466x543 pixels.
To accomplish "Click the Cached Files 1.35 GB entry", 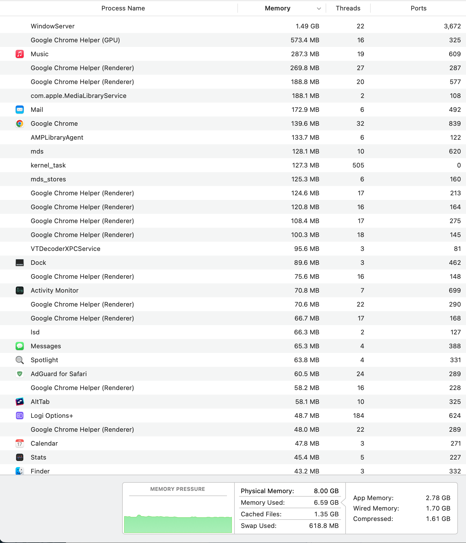I will (290, 514).
